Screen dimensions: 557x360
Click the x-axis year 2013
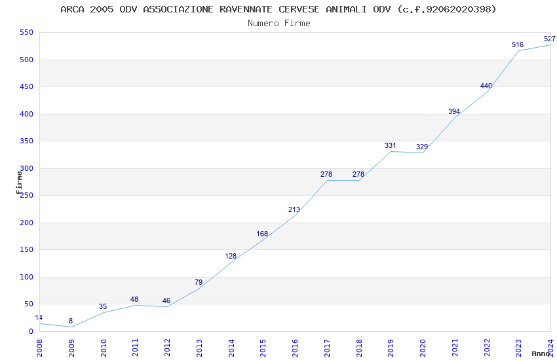click(x=199, y=348)
